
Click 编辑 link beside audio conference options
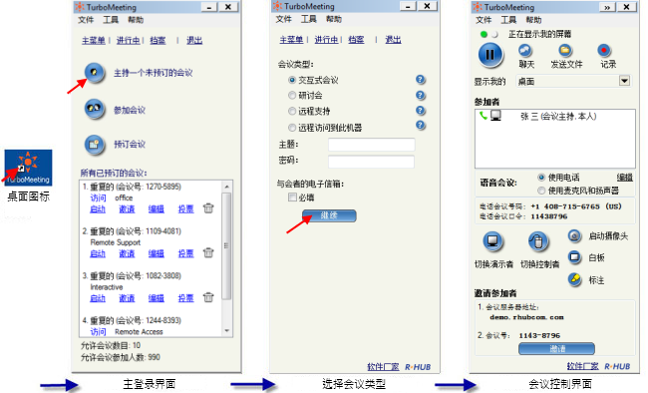[x=625, y=178]
